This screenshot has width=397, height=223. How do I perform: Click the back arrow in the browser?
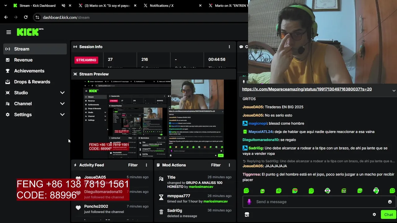(x=6, y=17)
